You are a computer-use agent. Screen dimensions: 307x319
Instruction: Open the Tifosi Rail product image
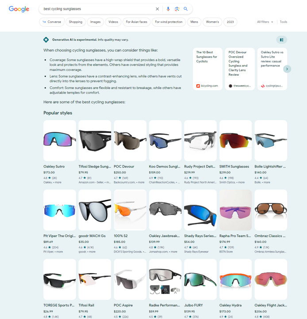point(95,279)
